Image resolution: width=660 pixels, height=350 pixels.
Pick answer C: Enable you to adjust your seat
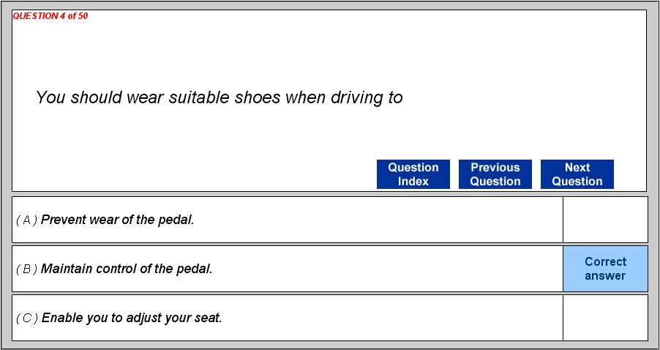[x=132, y=318]
